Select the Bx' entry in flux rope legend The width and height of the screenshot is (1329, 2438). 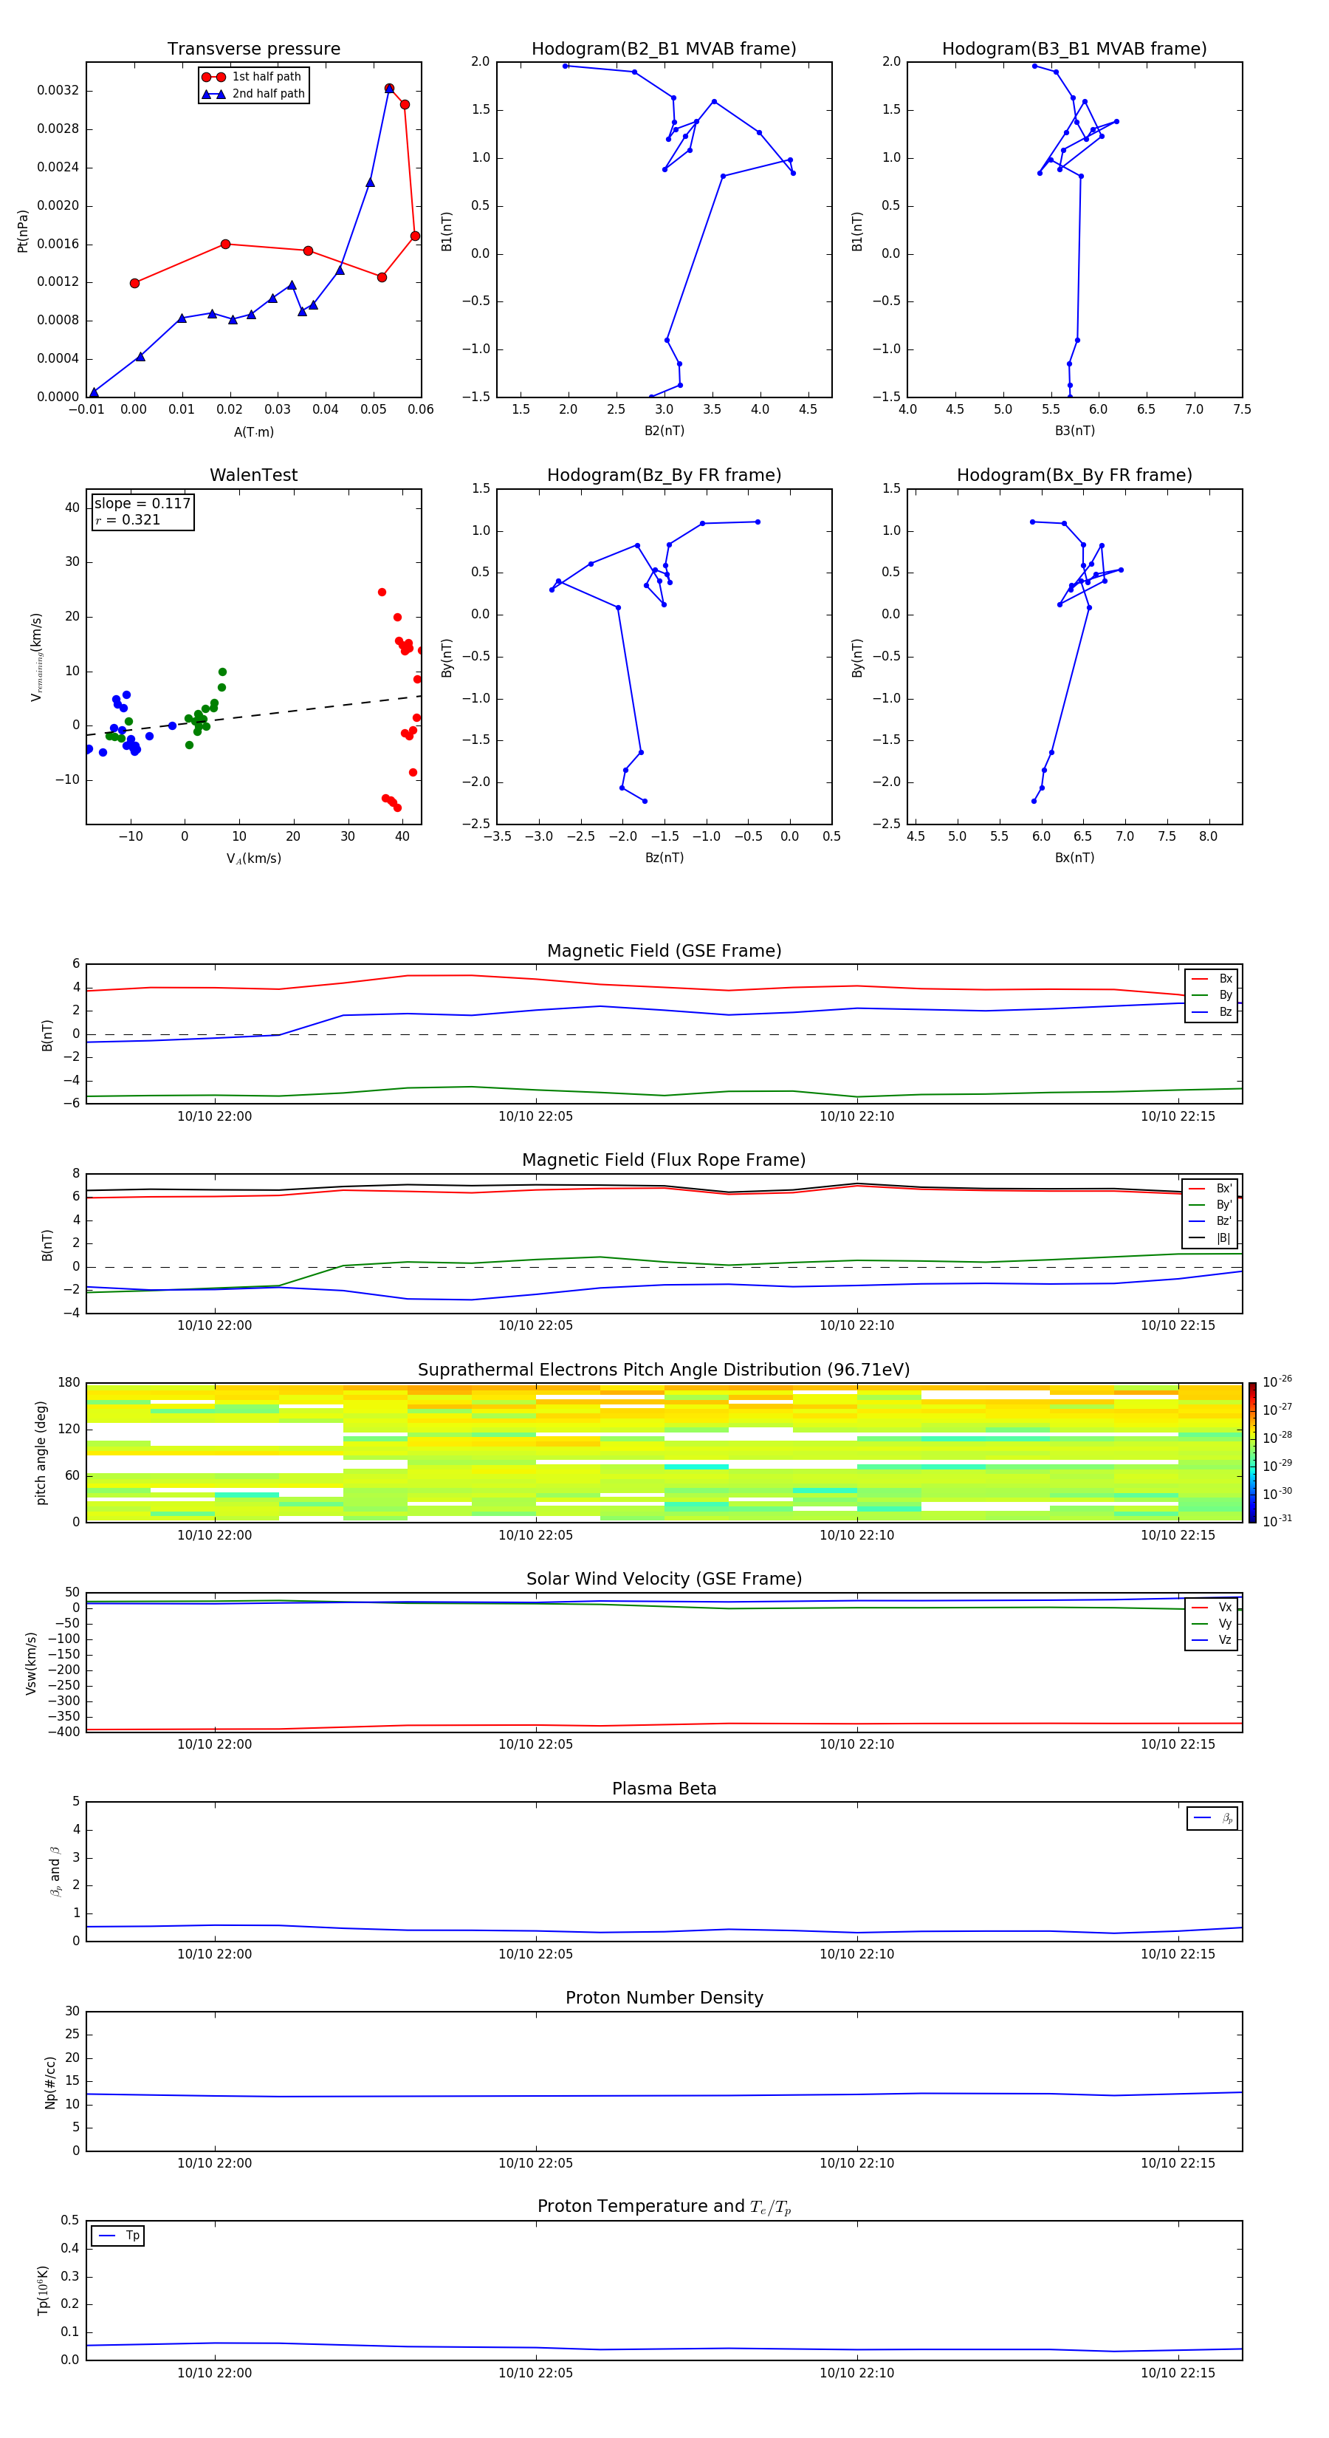click(1210, 1189)
